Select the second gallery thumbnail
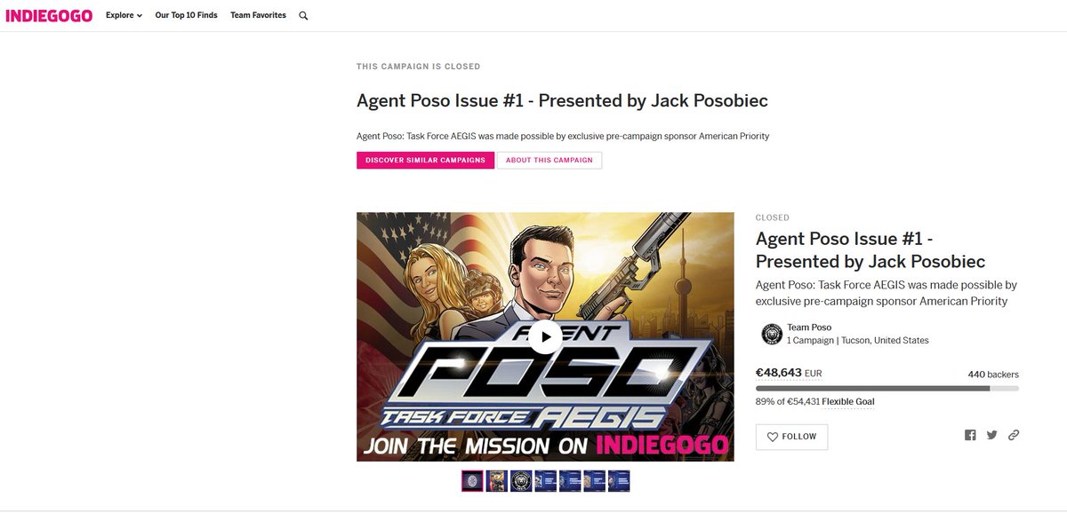 click(x=497, y=481)
